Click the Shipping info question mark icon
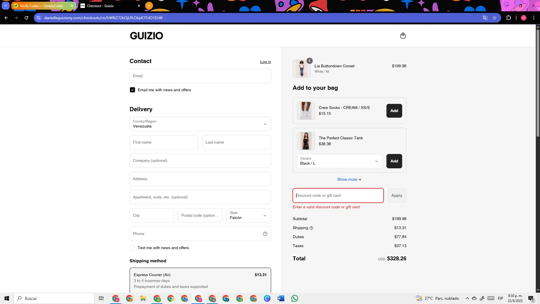540x304 pixels. click(311, 228)
